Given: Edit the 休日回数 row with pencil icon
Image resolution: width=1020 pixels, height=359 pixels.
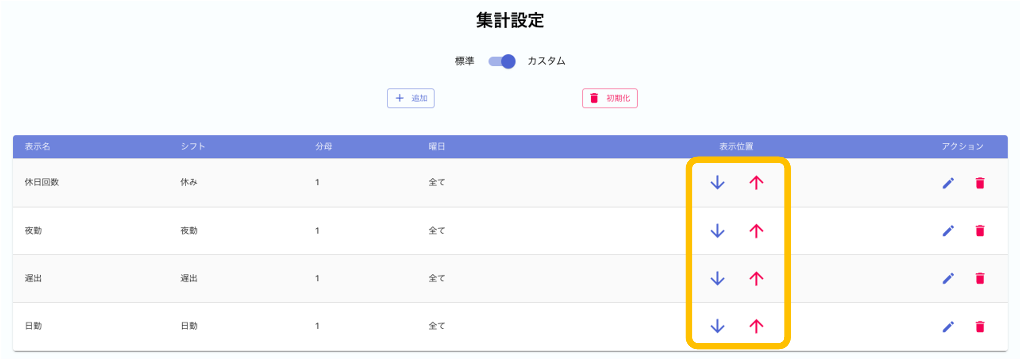Looking at the screenshot, I should pyautogui.click(x=948, y=183).
